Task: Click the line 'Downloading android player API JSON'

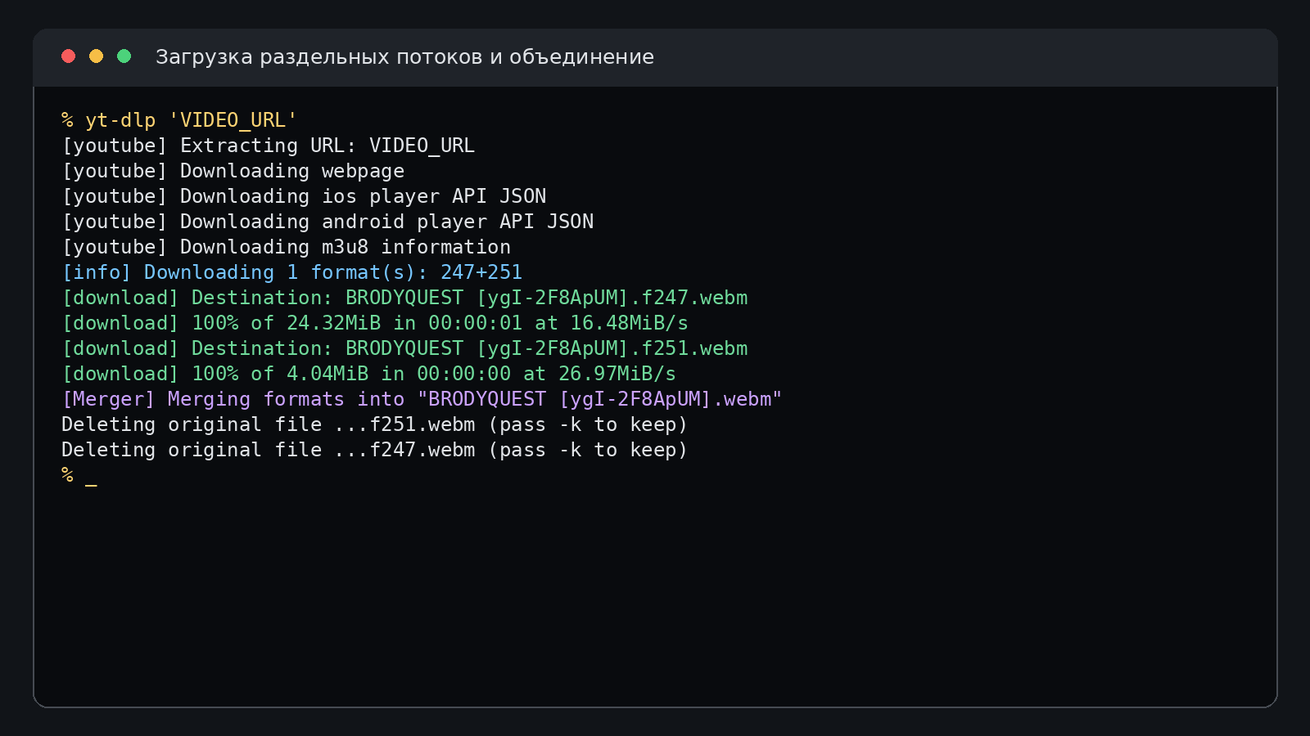Action: pos(327,222)
